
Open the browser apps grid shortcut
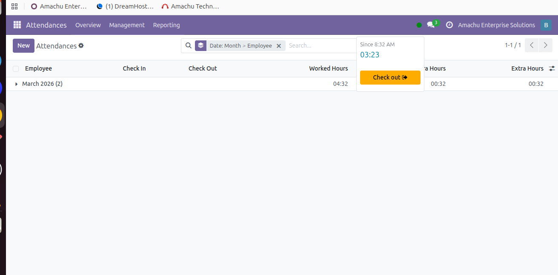coord(14,6)
